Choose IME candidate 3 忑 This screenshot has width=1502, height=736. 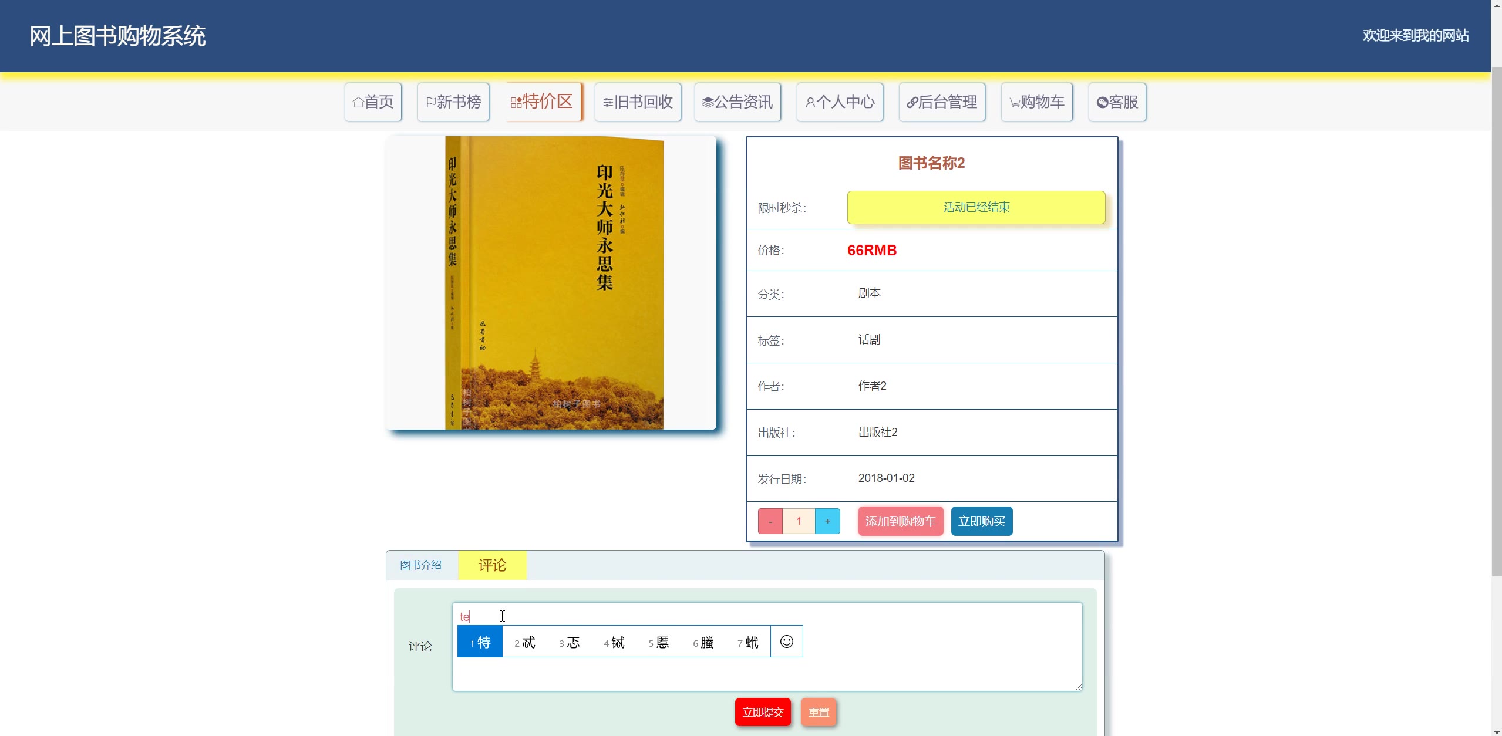[x=570, y=642]
